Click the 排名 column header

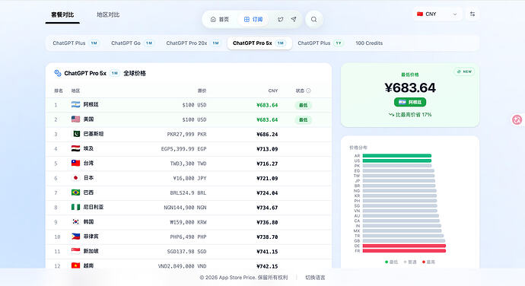(59, 91)
